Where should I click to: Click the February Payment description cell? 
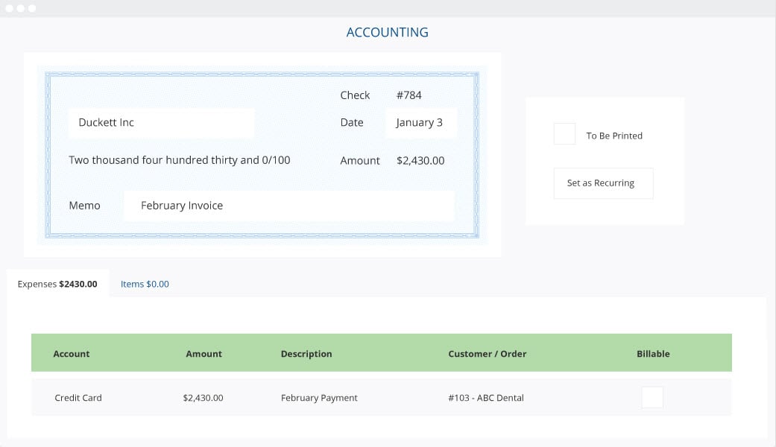click(x=319, y=398)
